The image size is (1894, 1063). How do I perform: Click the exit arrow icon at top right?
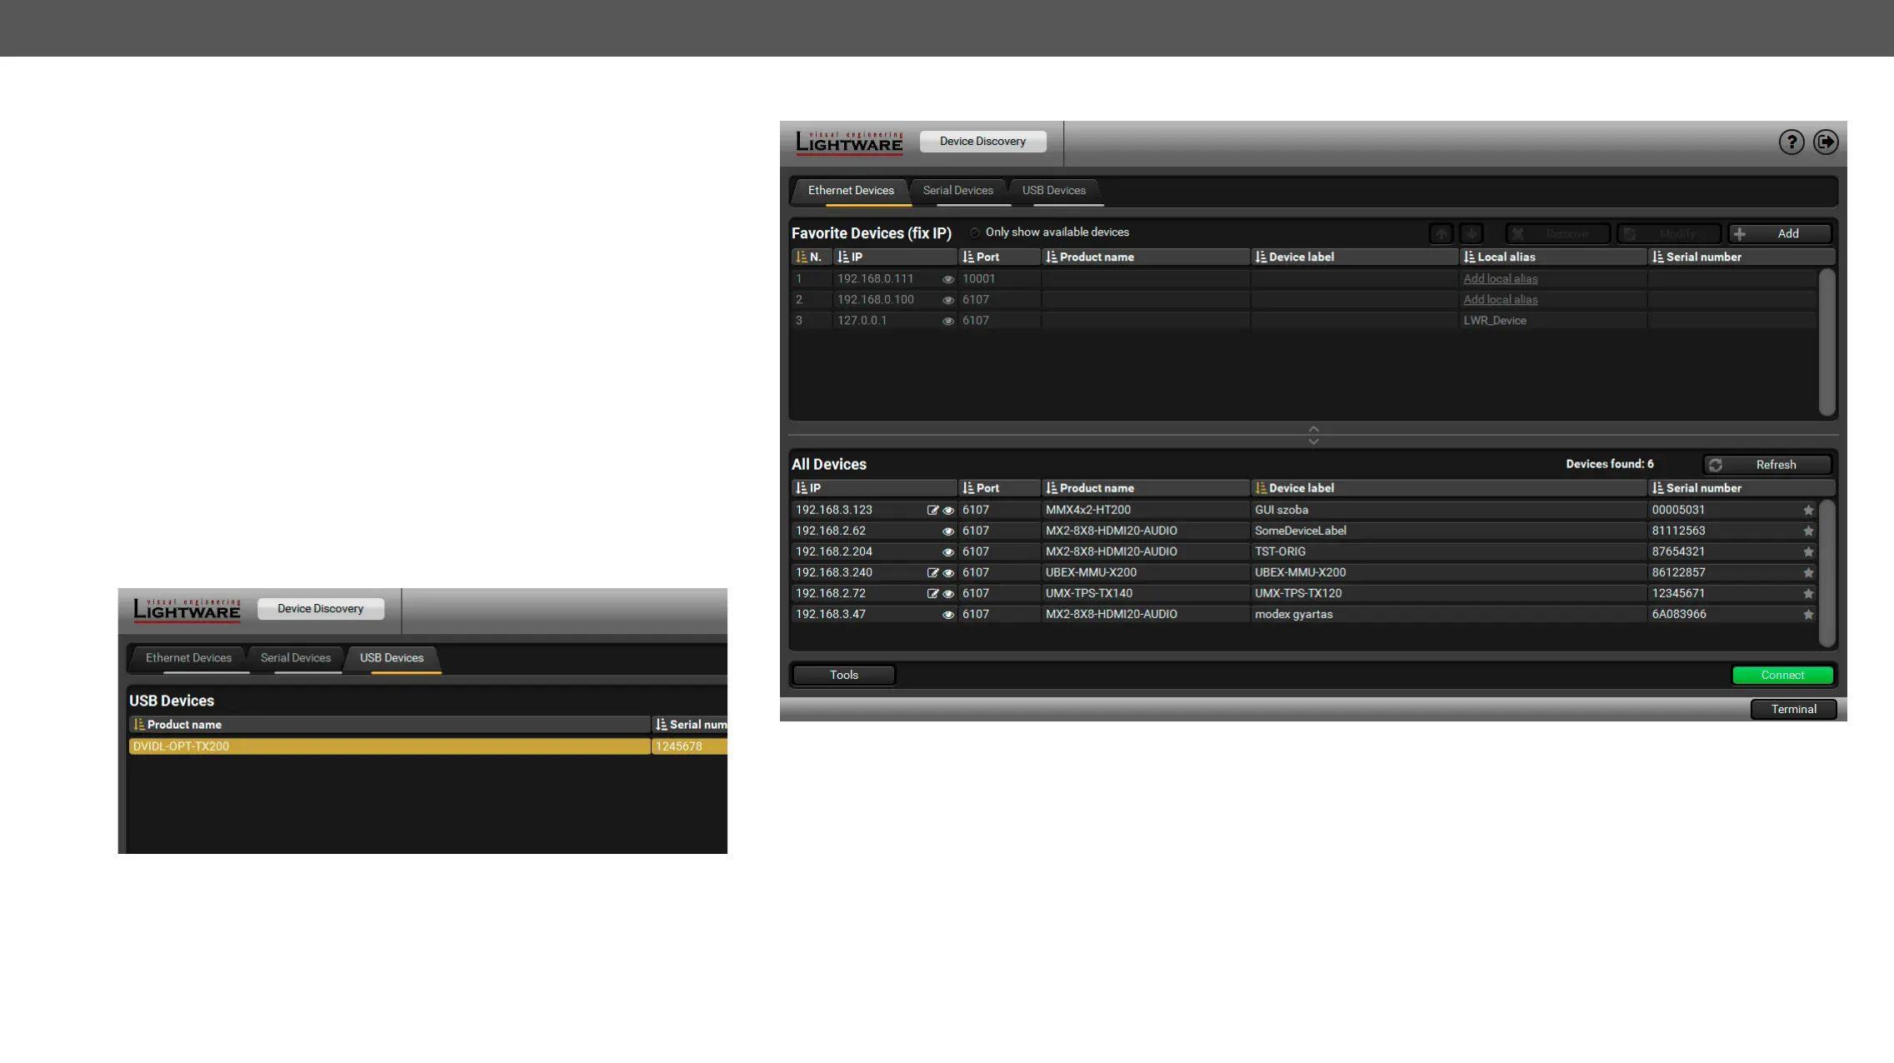(x=1826, y=142)
